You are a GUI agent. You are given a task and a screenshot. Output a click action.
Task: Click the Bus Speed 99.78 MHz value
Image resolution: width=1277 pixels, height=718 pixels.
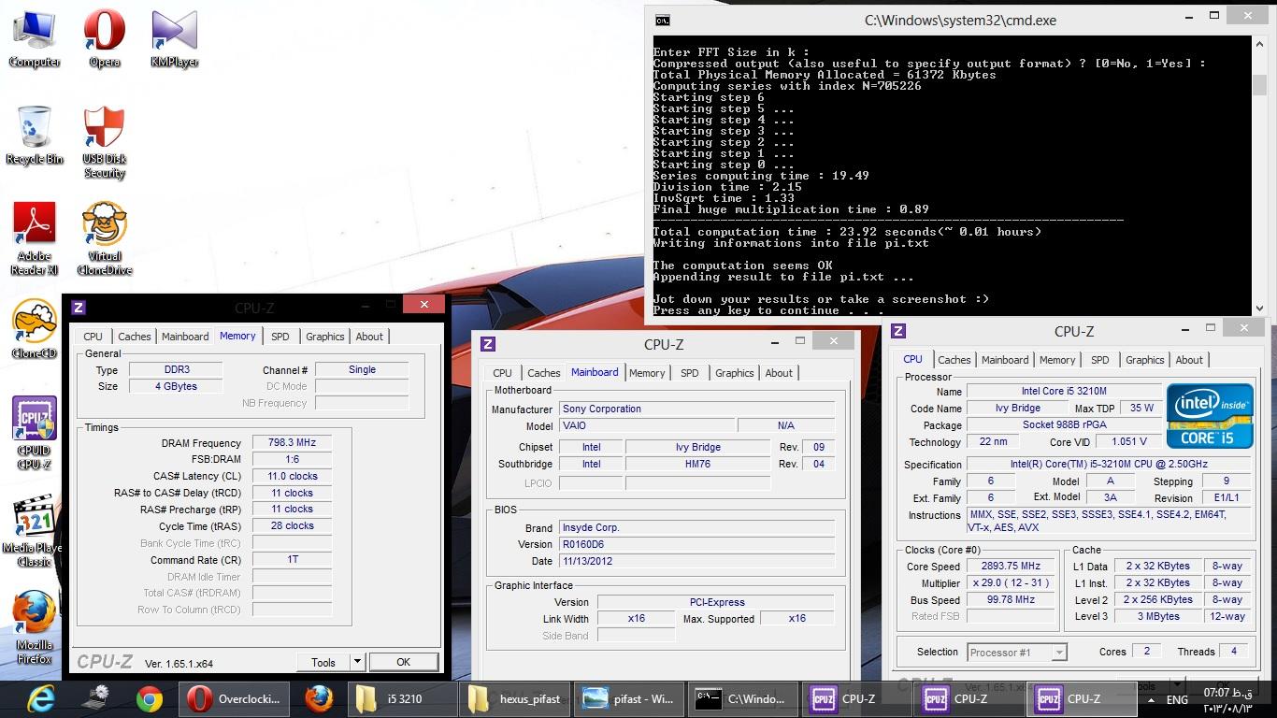[x=1011, y=599]
